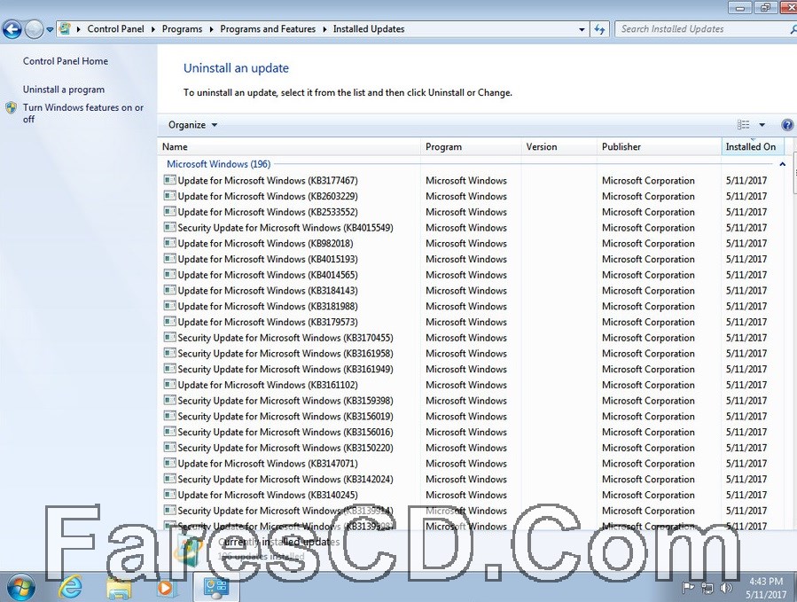Launch Internet Explorer from the taskbar

click(x=71, y=588)
